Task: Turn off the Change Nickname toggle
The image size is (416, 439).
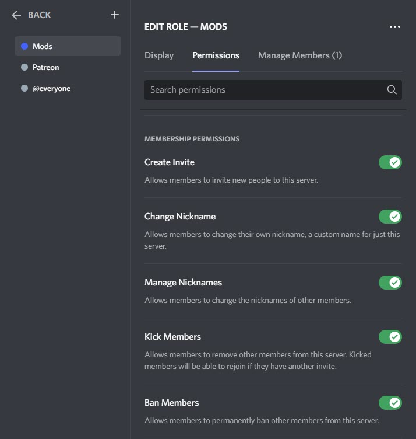Action: (x=390, y=217)
